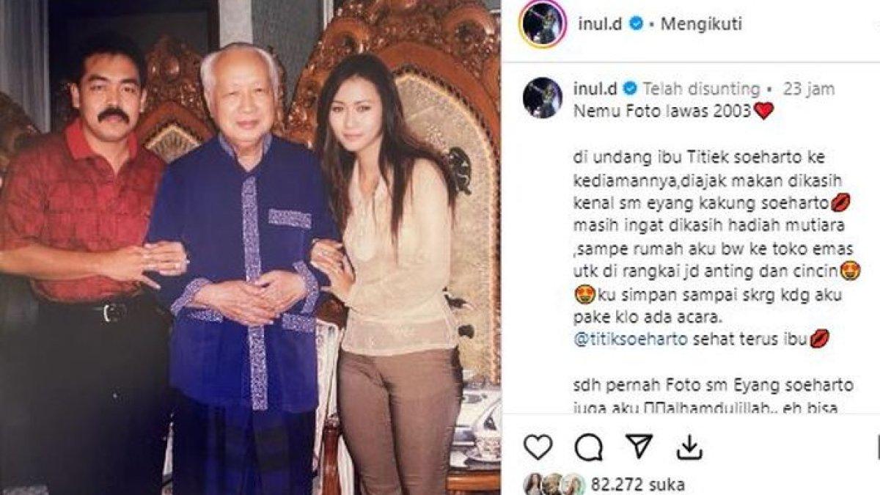Click the verified badge before Telah disunting
This screenshot has width=880, height=495.
(x=629, y=89)
